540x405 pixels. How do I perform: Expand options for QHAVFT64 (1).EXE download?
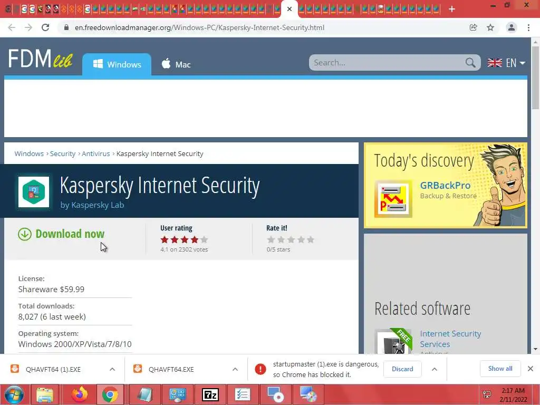[112, 369]
